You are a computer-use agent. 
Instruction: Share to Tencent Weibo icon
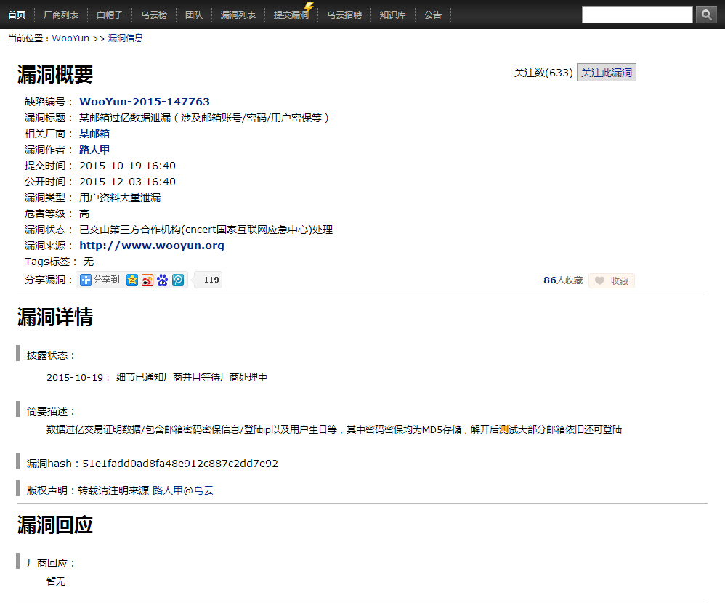[x=178, y=280]
